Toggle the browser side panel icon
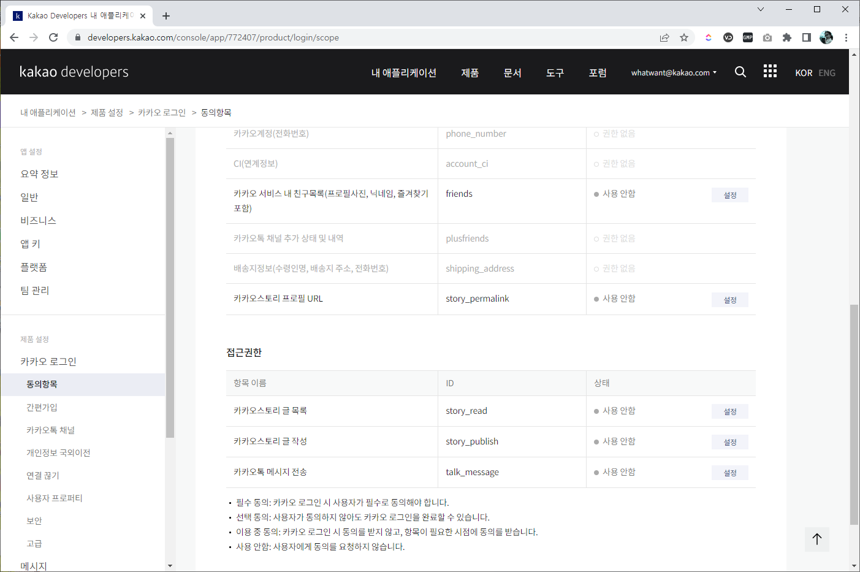The width and height of the screenshot is (860, 572). tap(807, 37)
